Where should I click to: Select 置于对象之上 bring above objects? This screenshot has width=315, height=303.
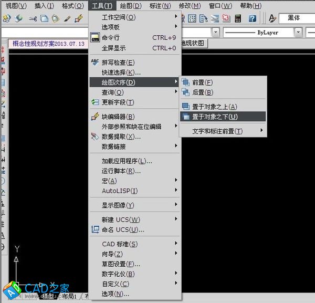[214, 107]
